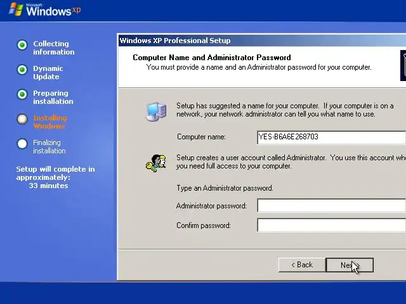406x304 pixels.
Task: Click the Finalizing installation step bullet
Action: click(22, 144)
